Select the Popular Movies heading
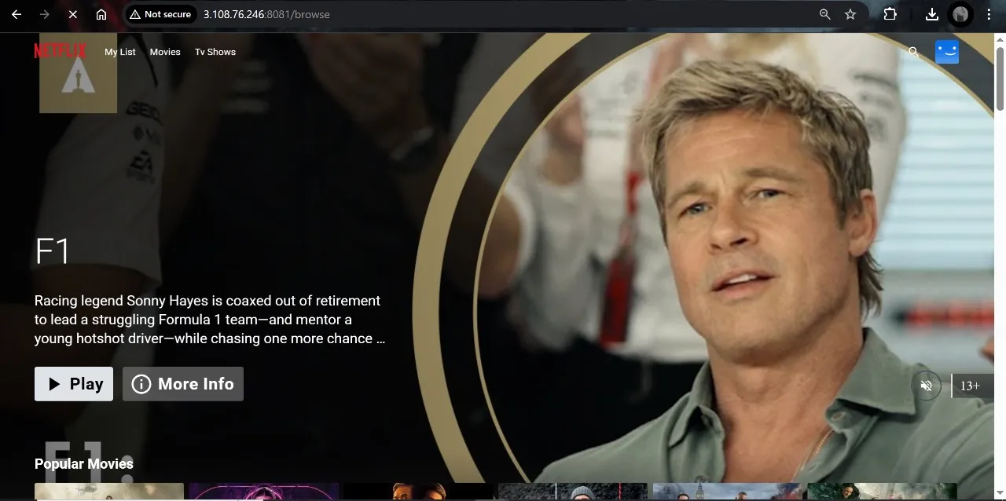The image size is (1006, 501). coord(84,463)
